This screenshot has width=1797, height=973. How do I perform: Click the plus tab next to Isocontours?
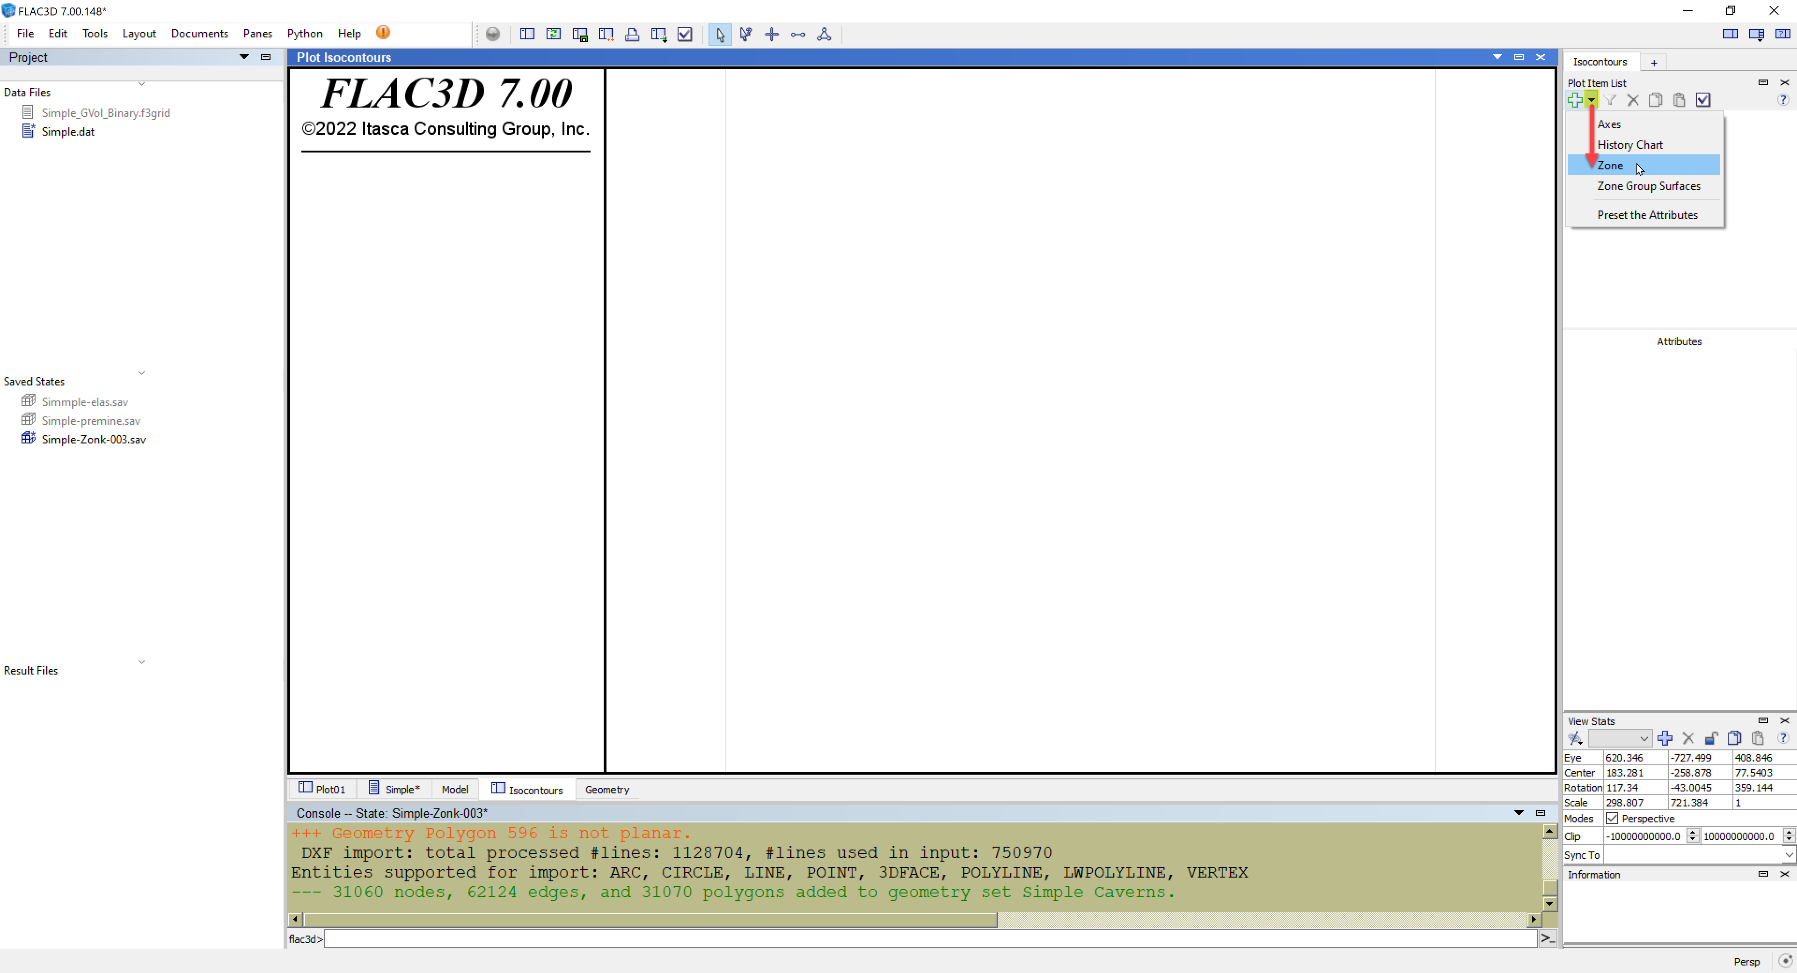(x=1653, y=62)
